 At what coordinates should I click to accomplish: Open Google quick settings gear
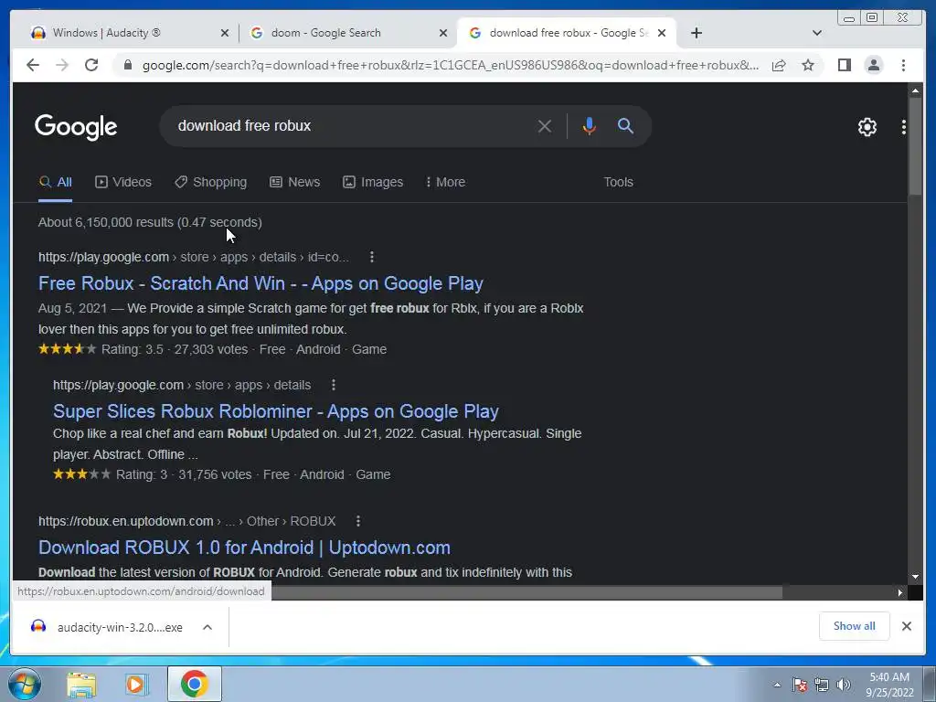coord(867,126)
